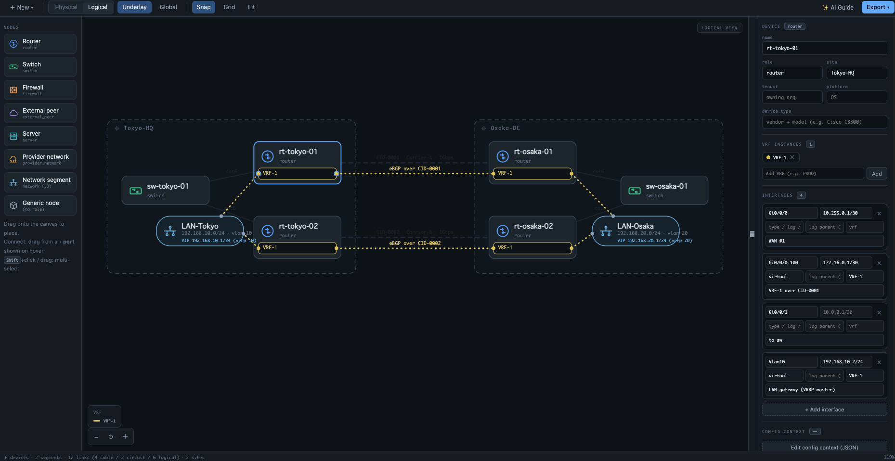Toggle the Underlay overlay
The image size is (895, 461).
click(134, 7)
